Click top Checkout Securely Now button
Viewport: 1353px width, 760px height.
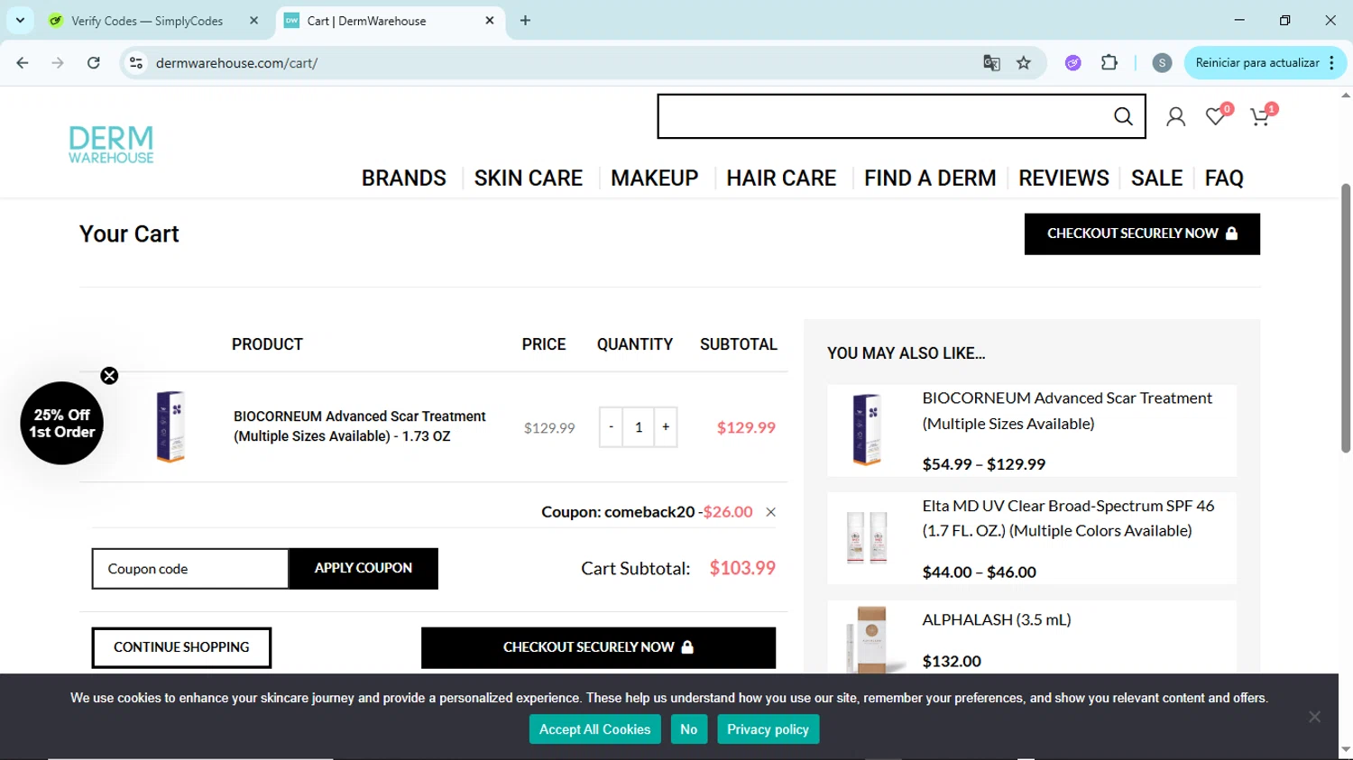tap(1142, 233)
